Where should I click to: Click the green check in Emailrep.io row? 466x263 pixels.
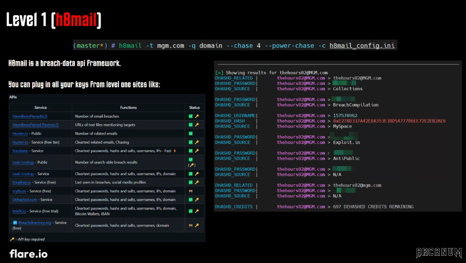click(x=191, y=183)
